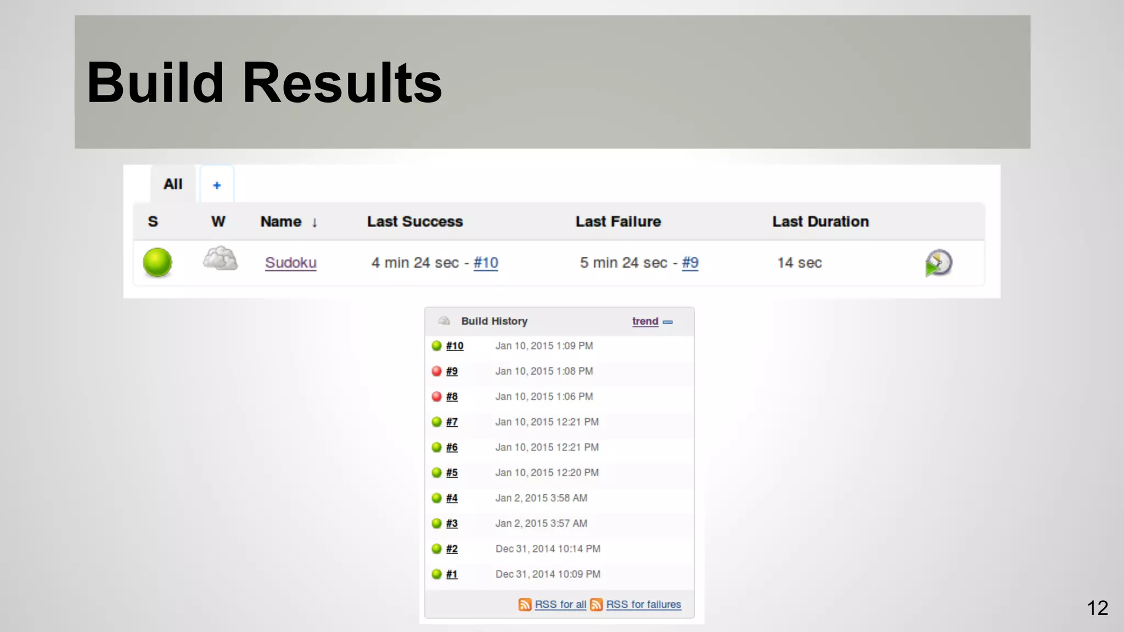Open build #7 in Build History
Screen dimensions: 1124x632
(452, 422)
